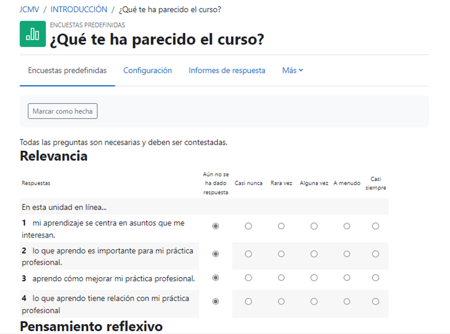The image size is (450, 334).
Task: Expand the "Más" dropdown menu
Action: click(x=292, y=70)
